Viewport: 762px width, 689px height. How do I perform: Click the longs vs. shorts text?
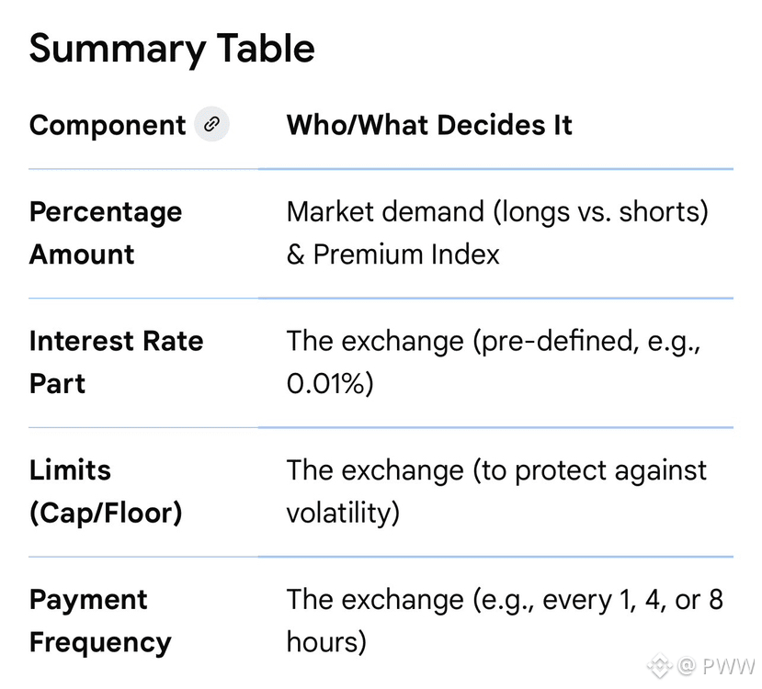[601, 211]
